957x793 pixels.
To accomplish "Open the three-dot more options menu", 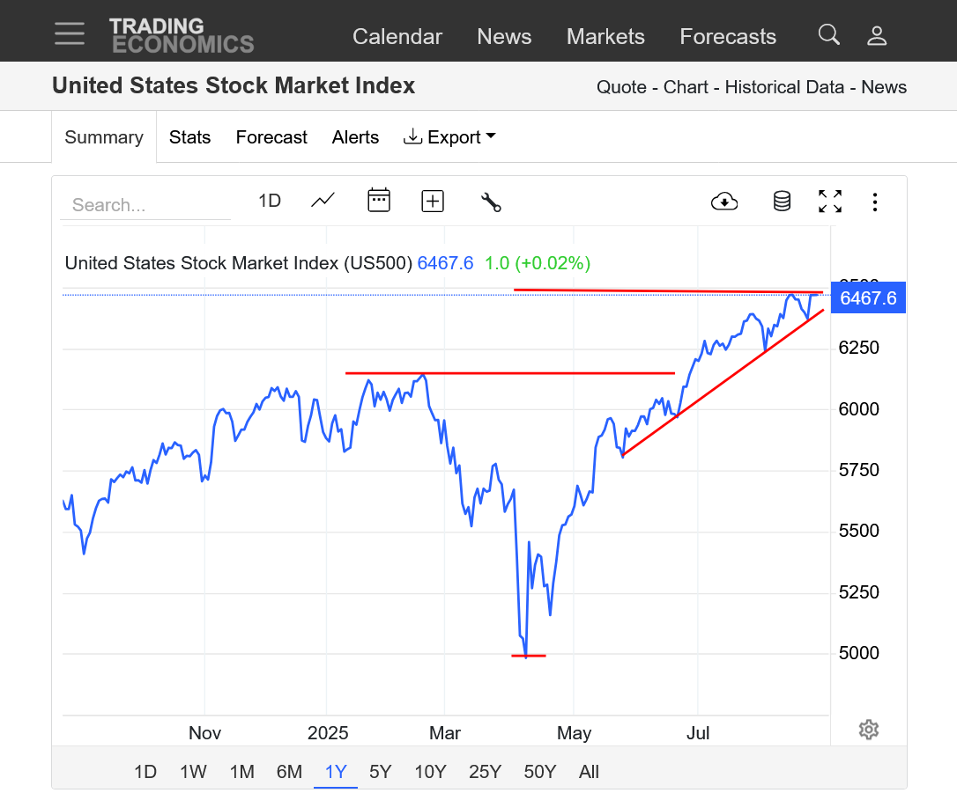I will (x=875, y=202).
